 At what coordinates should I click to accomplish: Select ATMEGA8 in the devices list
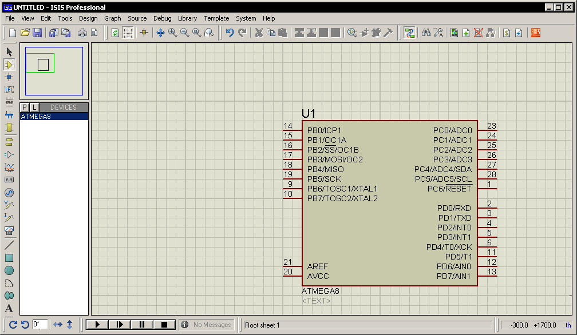(x=54, y=117)
